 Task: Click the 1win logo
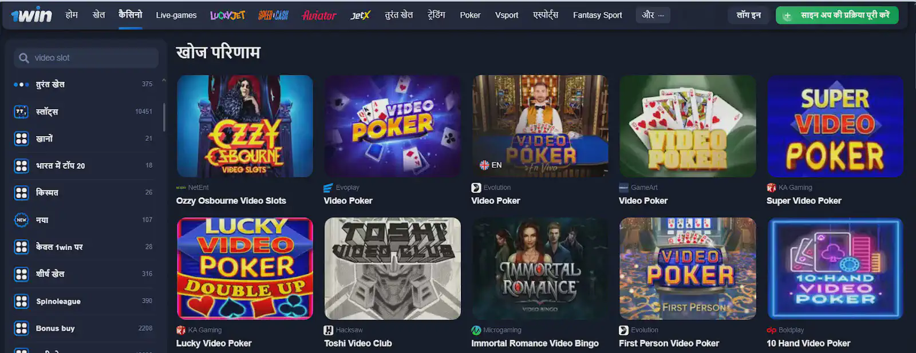tap(31, 15)
